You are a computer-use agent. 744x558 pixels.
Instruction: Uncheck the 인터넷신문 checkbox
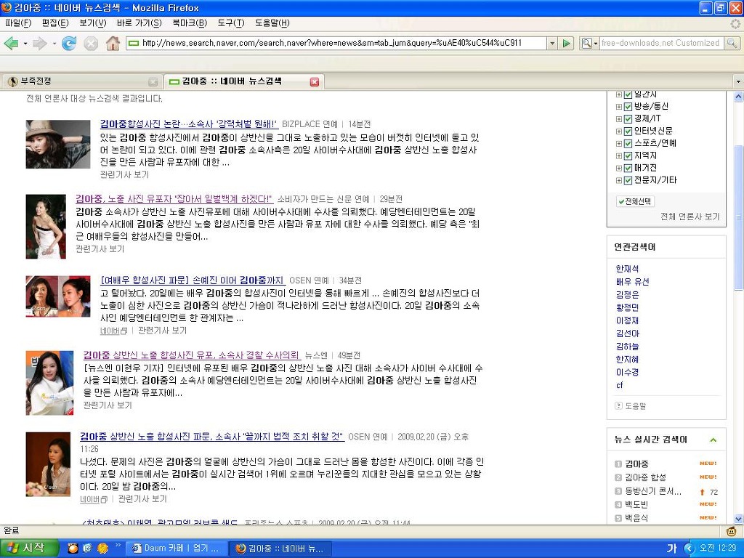click(x=628, y=132)
